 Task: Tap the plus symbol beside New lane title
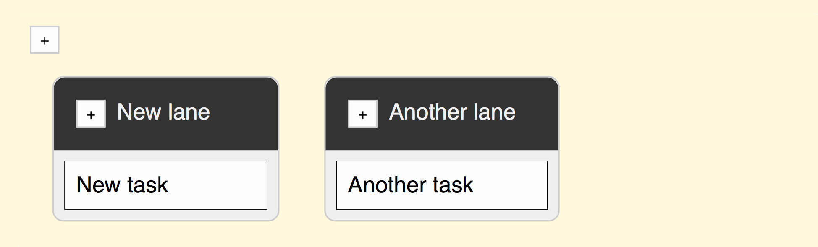coord(90,114)
